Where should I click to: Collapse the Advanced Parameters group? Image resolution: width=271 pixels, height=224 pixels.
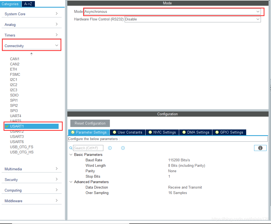[x=71, y=182]
